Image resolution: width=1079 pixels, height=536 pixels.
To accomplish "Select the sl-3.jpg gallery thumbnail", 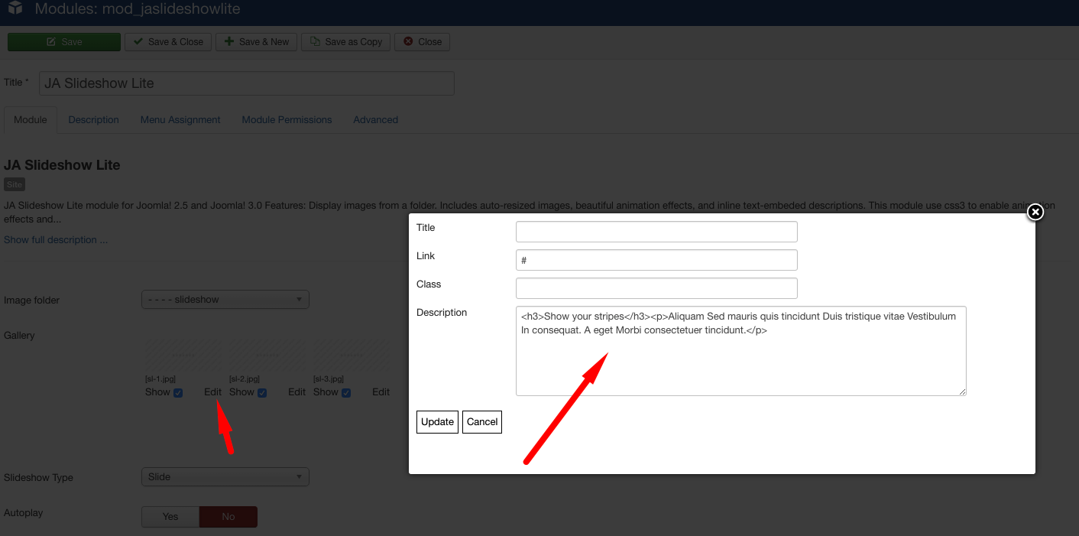I will click(x=351, y=356).
